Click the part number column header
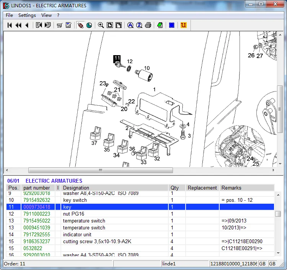The image size is (287, 270). click(38, 188)
